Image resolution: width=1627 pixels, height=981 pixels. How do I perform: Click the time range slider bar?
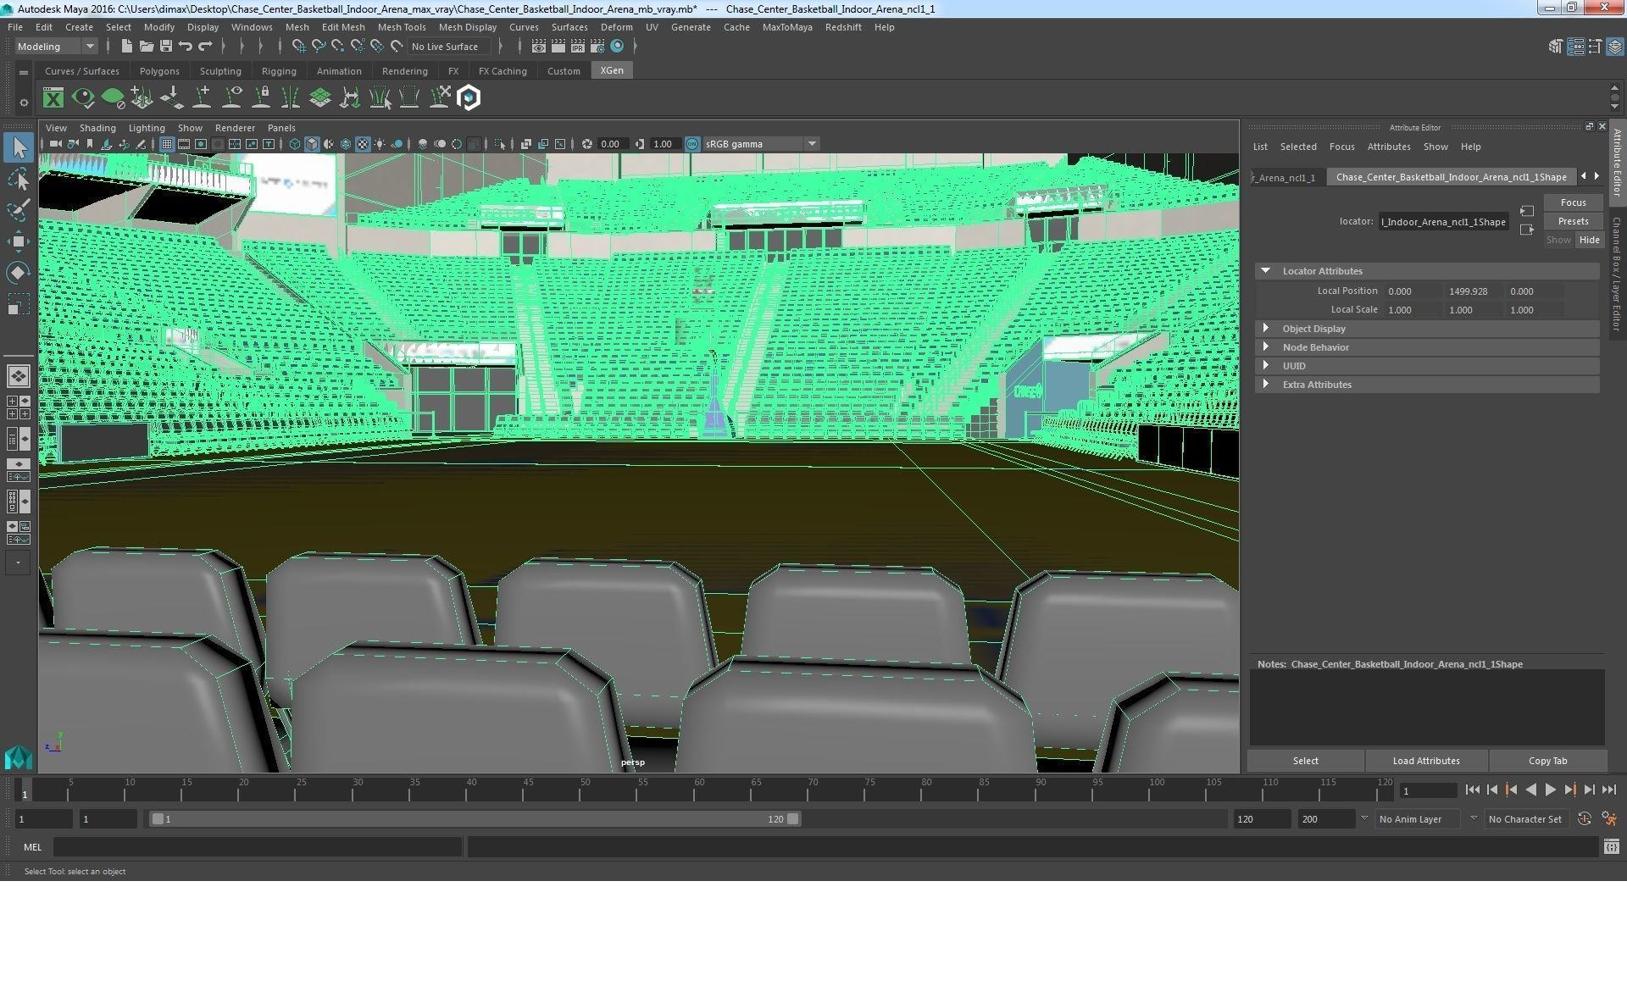point(475,819)
